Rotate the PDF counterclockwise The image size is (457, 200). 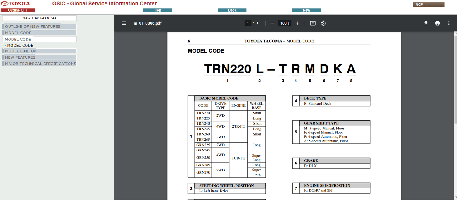[x=323, y=23]
